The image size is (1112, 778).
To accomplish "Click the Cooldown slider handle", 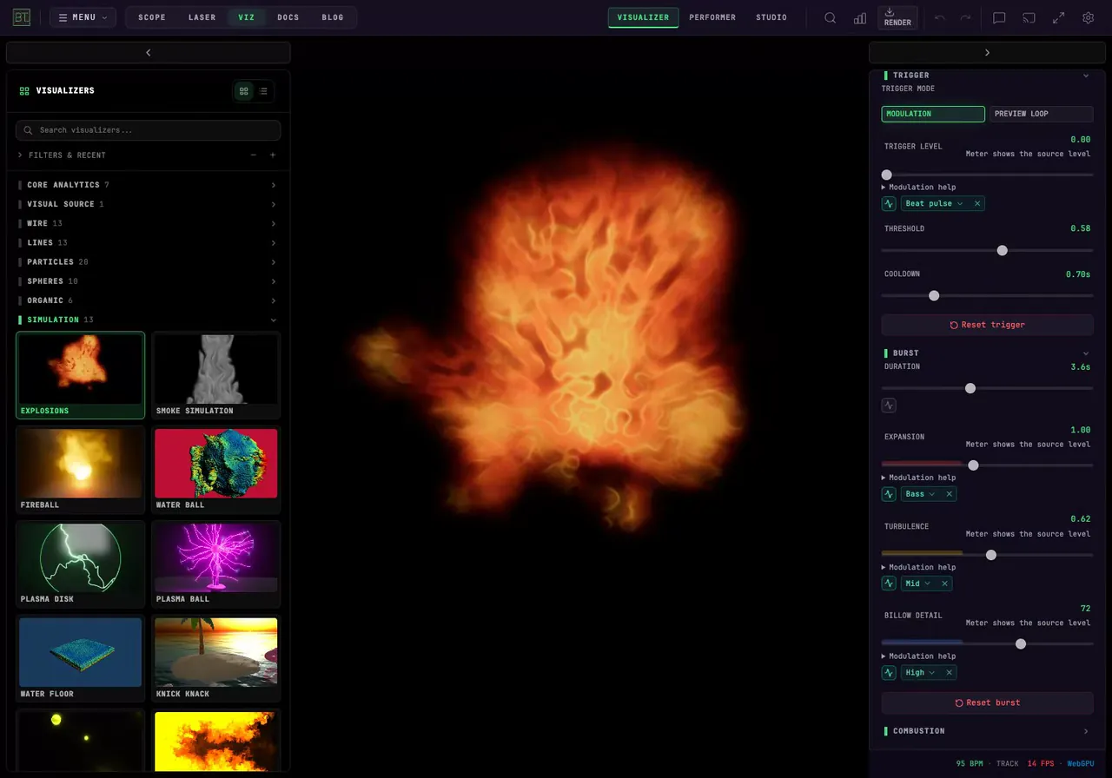I will [934, 295].
